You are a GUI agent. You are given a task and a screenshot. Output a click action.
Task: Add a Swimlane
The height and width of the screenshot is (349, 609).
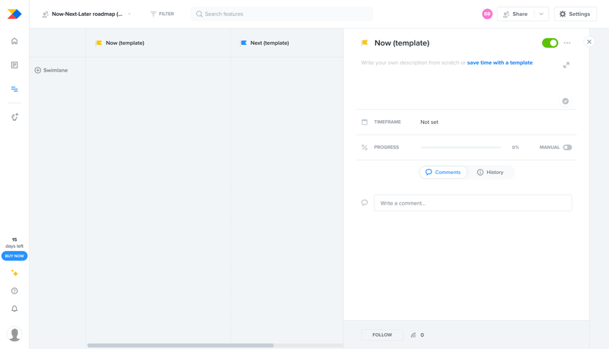(51, 70)
